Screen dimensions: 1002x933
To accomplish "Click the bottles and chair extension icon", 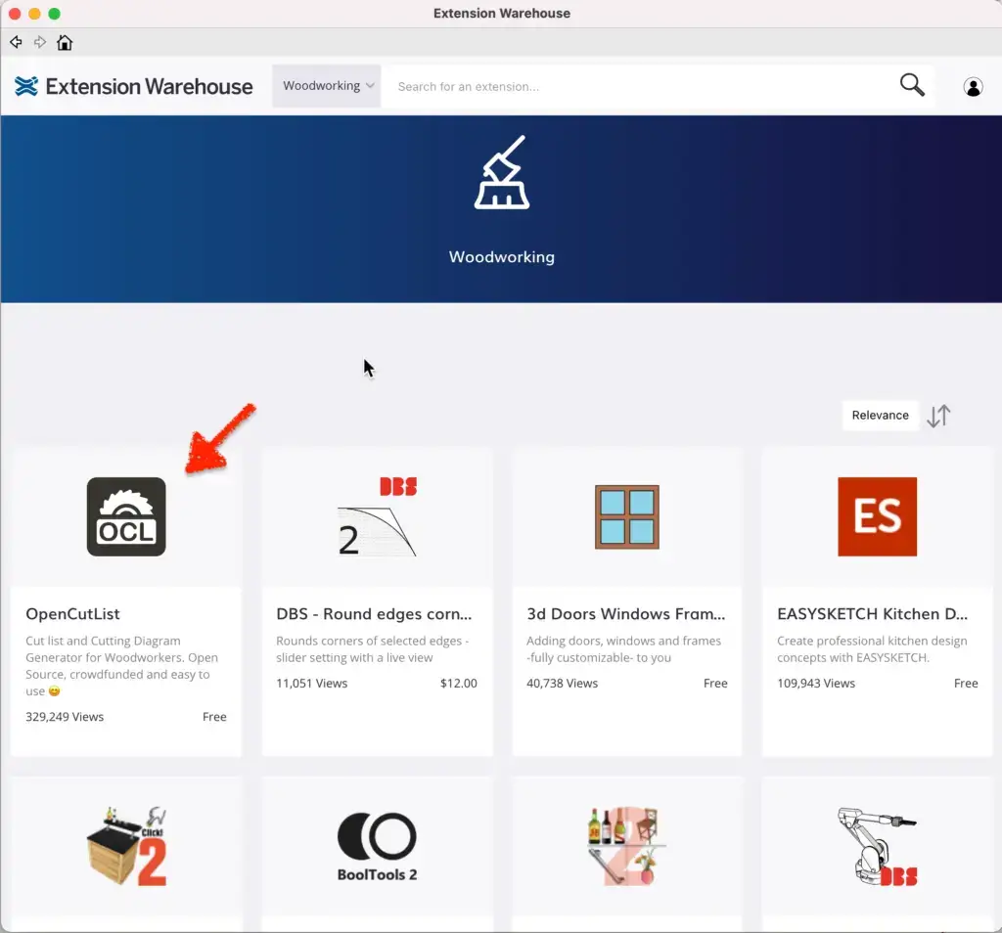I will click(627, 846).
